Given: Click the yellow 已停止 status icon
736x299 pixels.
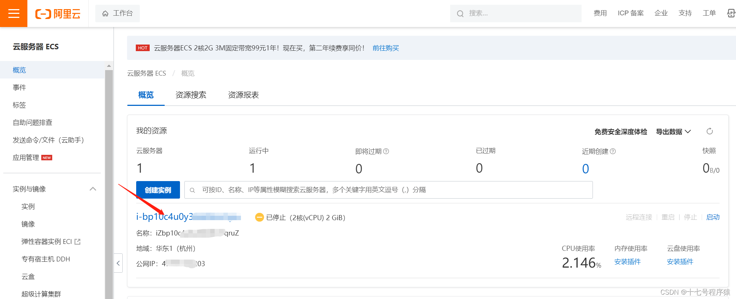Looking at the screenshot, I should coord(259,217).
